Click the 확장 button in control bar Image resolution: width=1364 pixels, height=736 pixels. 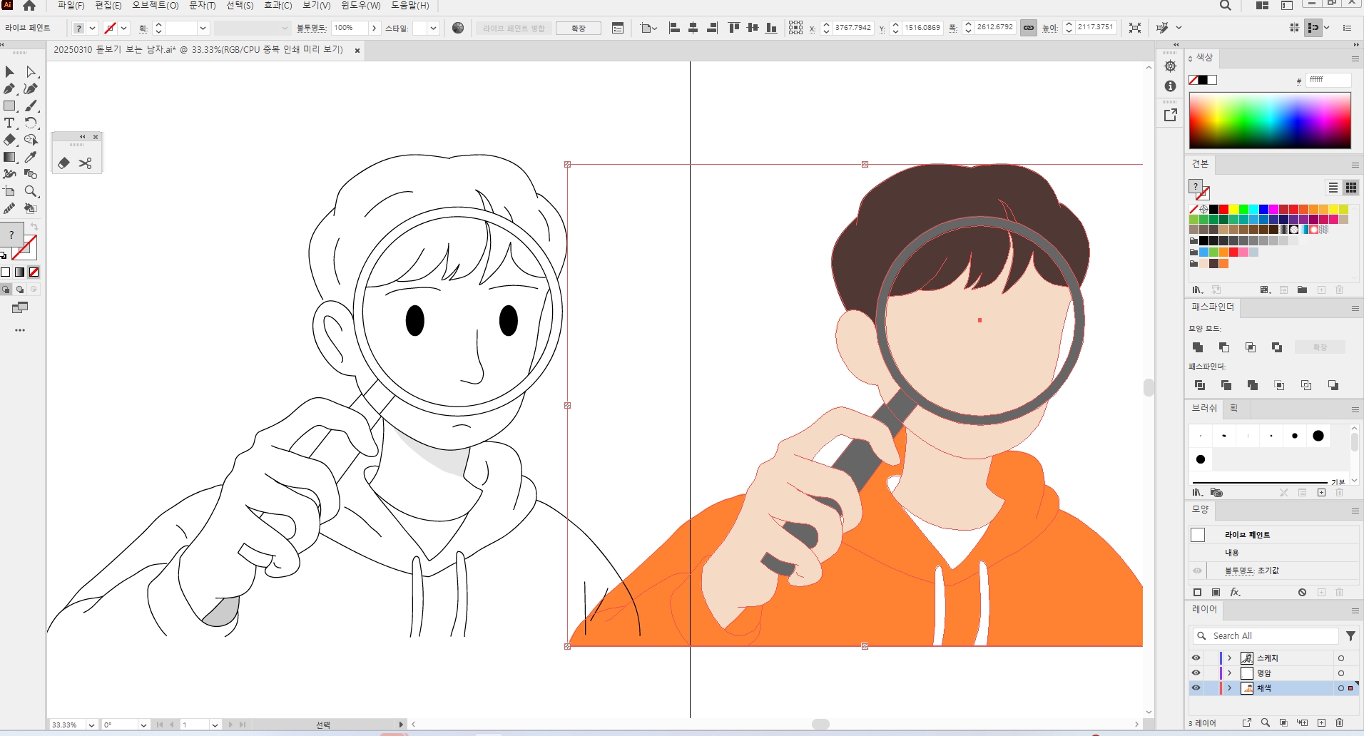(578, 28)
